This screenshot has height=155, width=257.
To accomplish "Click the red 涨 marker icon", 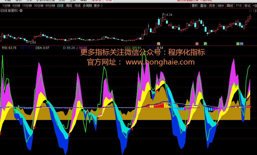I will click(x=197, y=44).
